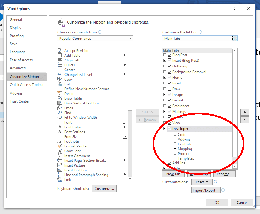Select the Quick Access Toolbar category
Screen dimensions: 260x214
[27, 85]
